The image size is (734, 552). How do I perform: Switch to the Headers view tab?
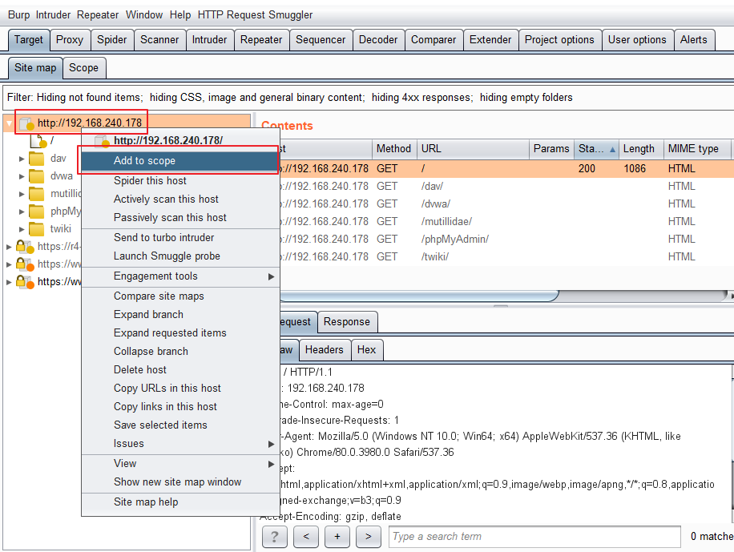pyautogui.click(x=325, y=350)
